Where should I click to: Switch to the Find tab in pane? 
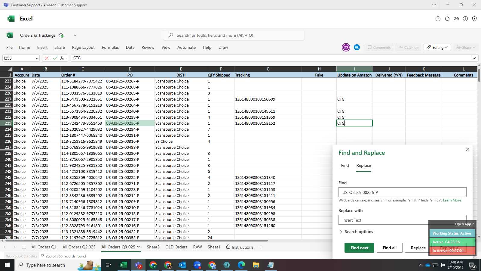coord(345,165)
